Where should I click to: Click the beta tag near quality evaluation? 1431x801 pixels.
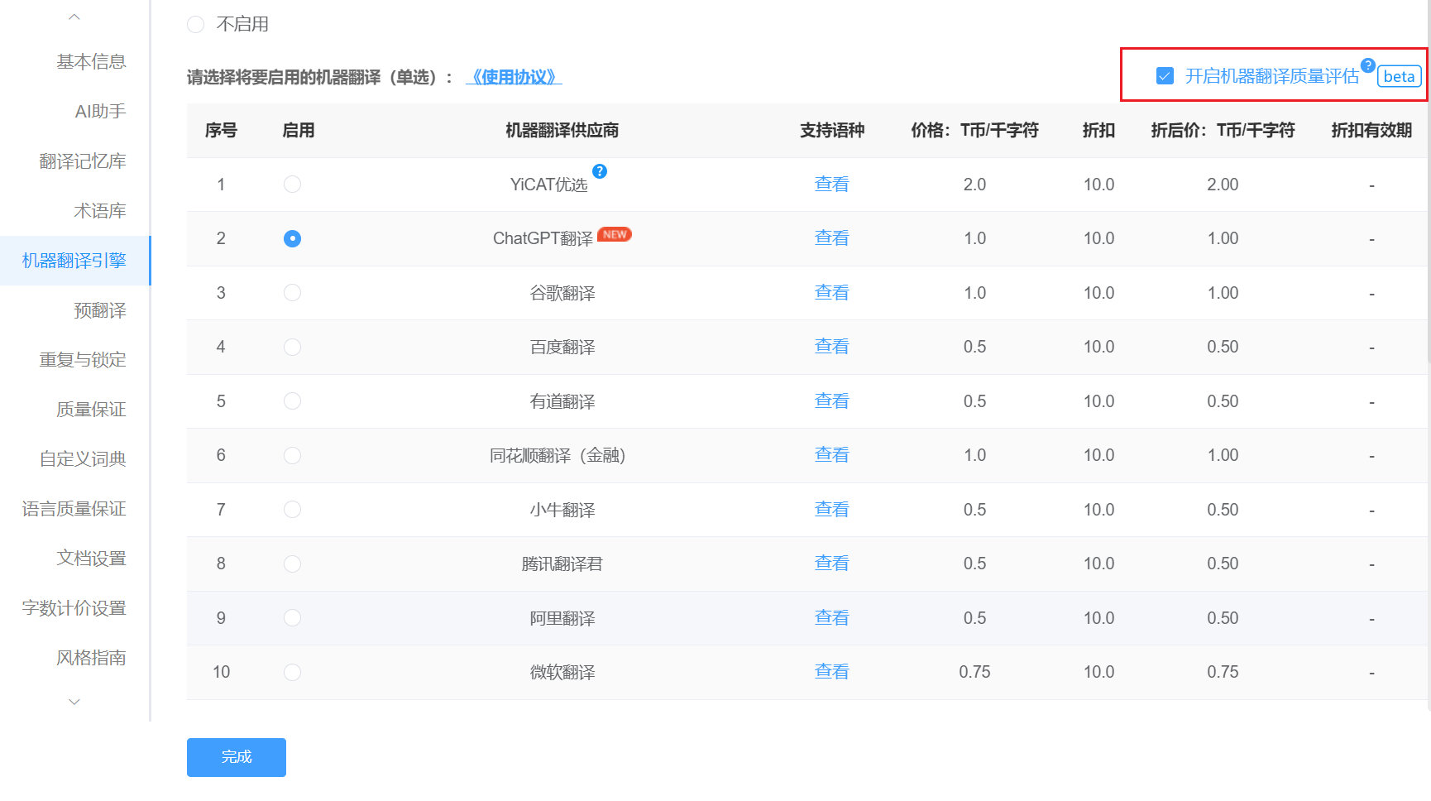tap(1399, 76)
